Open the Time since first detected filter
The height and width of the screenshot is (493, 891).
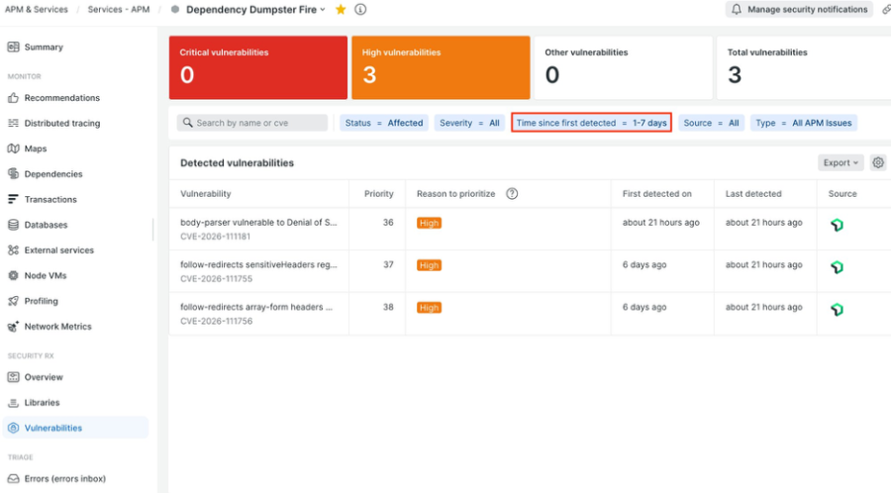[592, 123]
